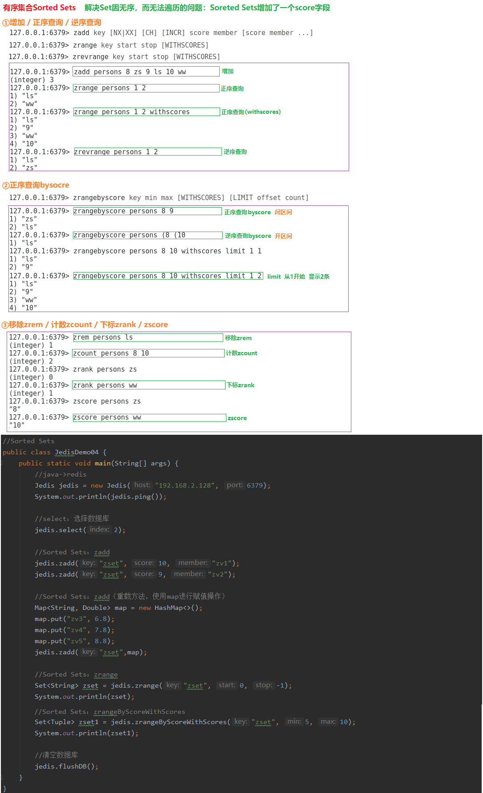This screenshot has width=483, height=793.
Task: Click the green '闭区间' annotation label
Action: click(x=283, y=212)
